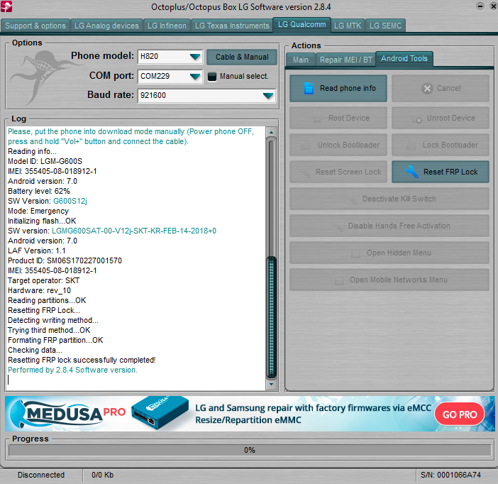Expand the Baud rate dropdown arrow
498x484 pixels.
(x=268, y=96)
